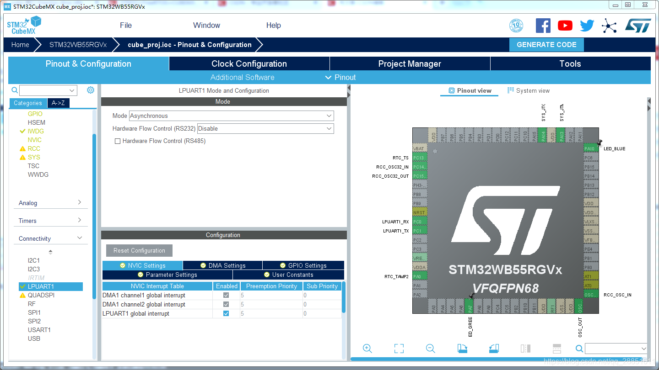
Task: Open the ST Twitter icon
Action: pos(587,26)
